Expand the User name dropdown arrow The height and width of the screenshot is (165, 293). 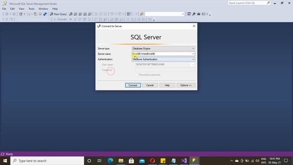193,65
